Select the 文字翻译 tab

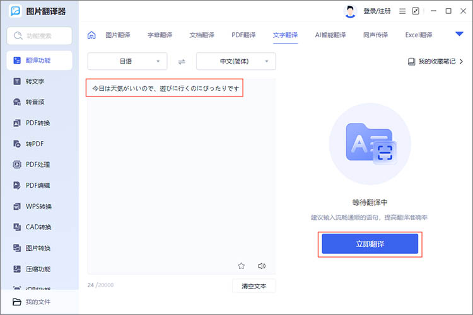[285, 35]
